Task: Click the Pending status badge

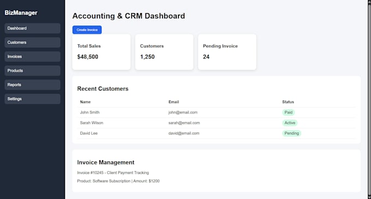Action: coord(292,133)
